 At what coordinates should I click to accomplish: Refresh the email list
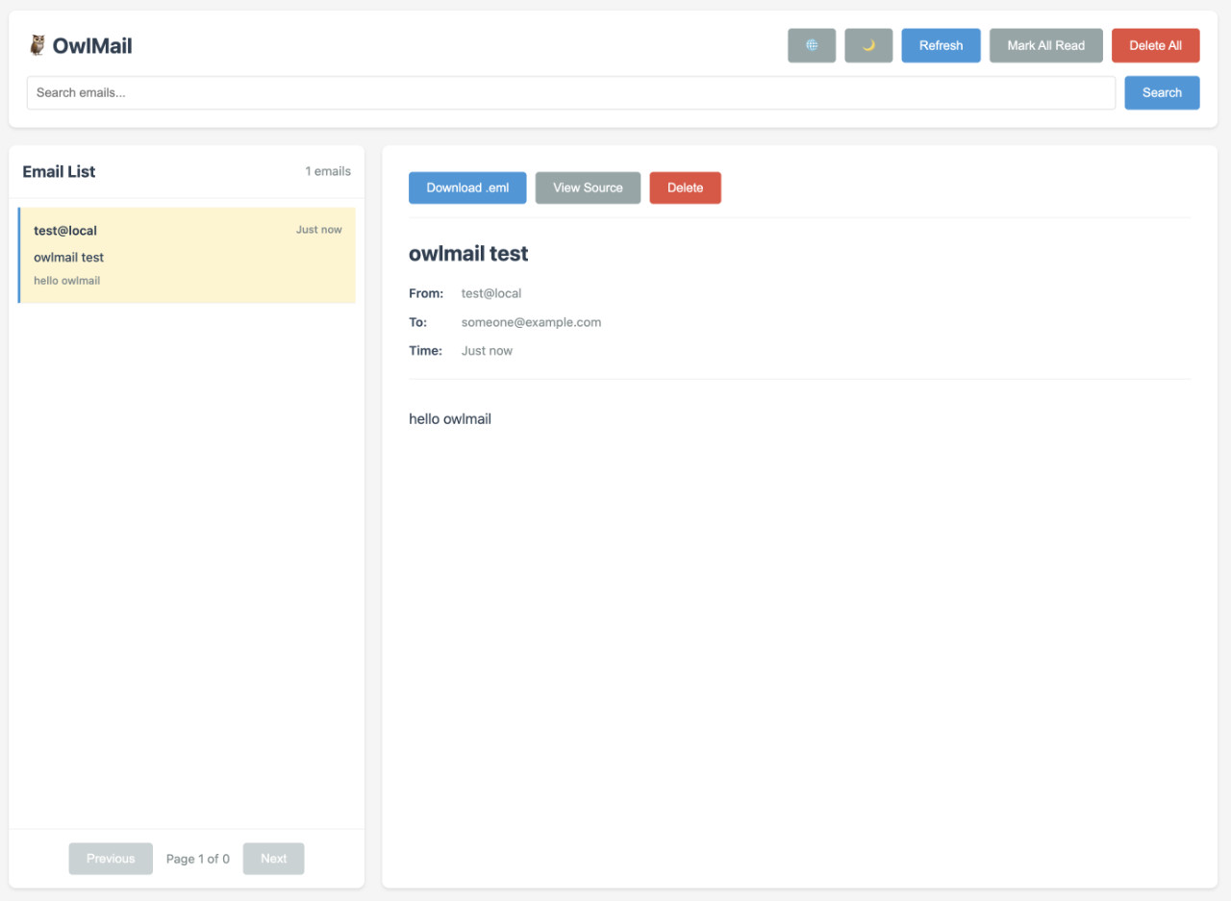coord(941,45)
